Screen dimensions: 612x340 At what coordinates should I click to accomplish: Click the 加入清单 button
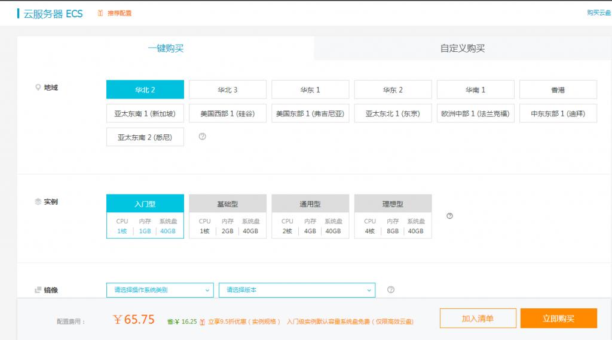[x=478, y=318]
